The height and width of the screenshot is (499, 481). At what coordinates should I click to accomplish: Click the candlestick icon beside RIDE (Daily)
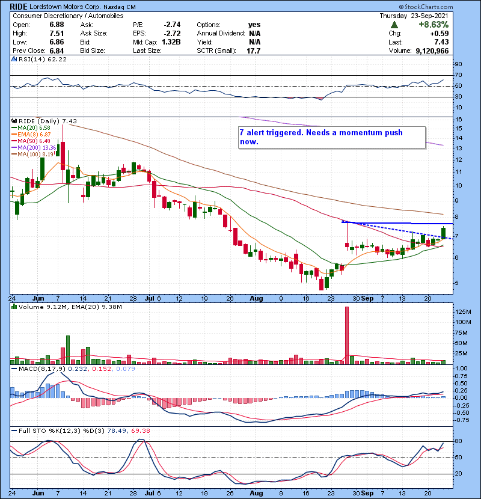click(x=14, y=121)
